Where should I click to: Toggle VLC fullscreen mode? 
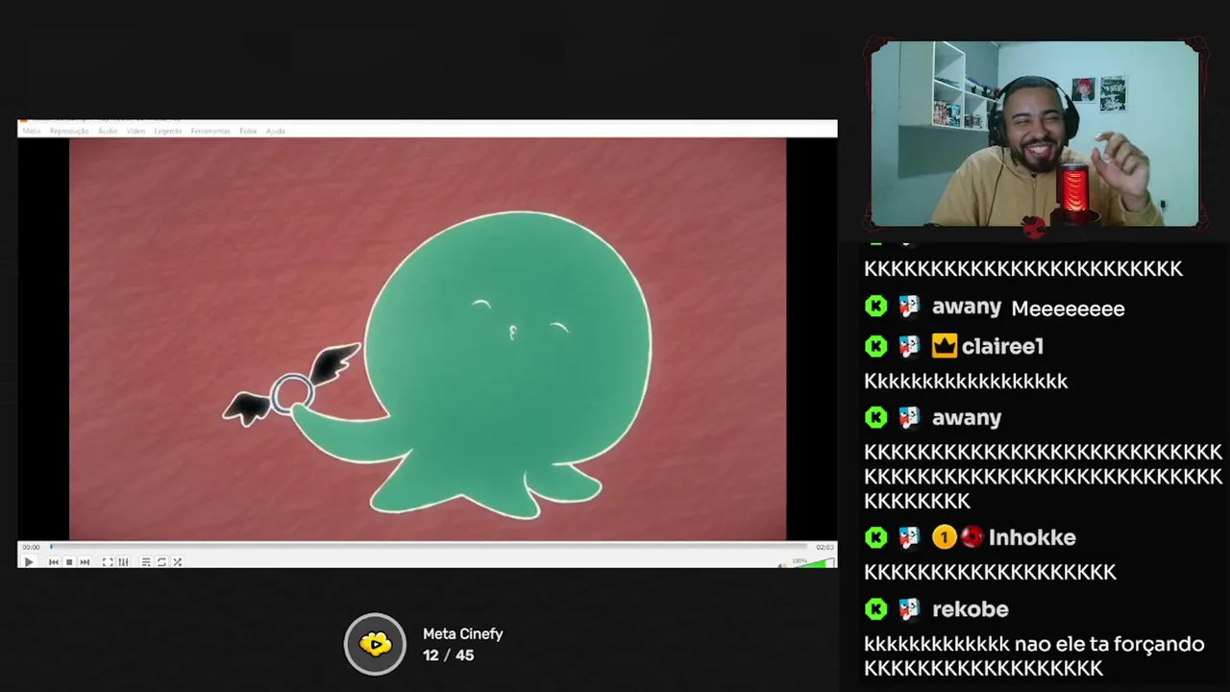coord(108,562)
